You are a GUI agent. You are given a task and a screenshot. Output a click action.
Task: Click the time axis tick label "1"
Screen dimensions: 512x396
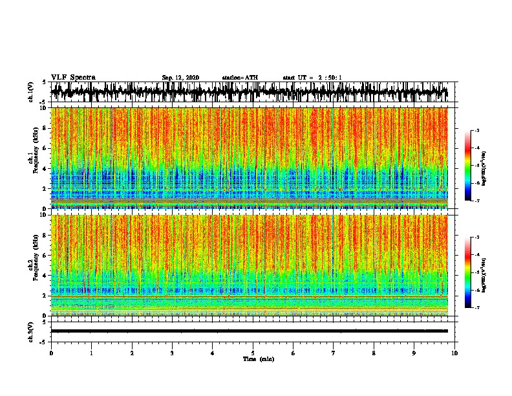91,353
